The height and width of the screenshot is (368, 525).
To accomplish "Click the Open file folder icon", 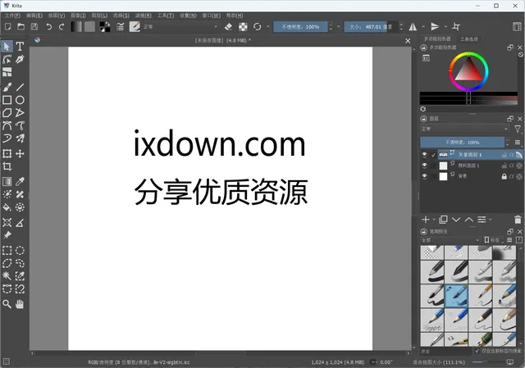I will tap(21, 27).
